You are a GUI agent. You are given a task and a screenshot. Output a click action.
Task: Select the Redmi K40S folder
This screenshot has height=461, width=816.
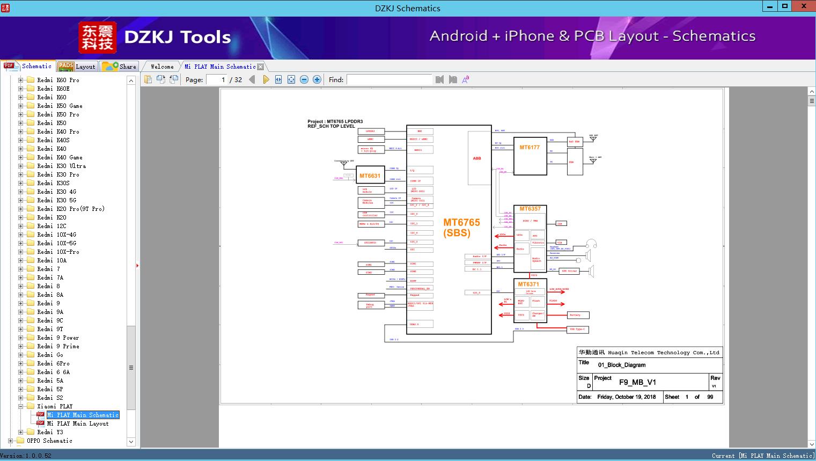tap(53, 140)
